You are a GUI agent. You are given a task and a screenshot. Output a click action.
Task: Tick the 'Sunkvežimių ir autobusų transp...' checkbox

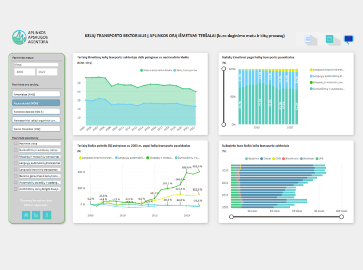pos(15,150)
